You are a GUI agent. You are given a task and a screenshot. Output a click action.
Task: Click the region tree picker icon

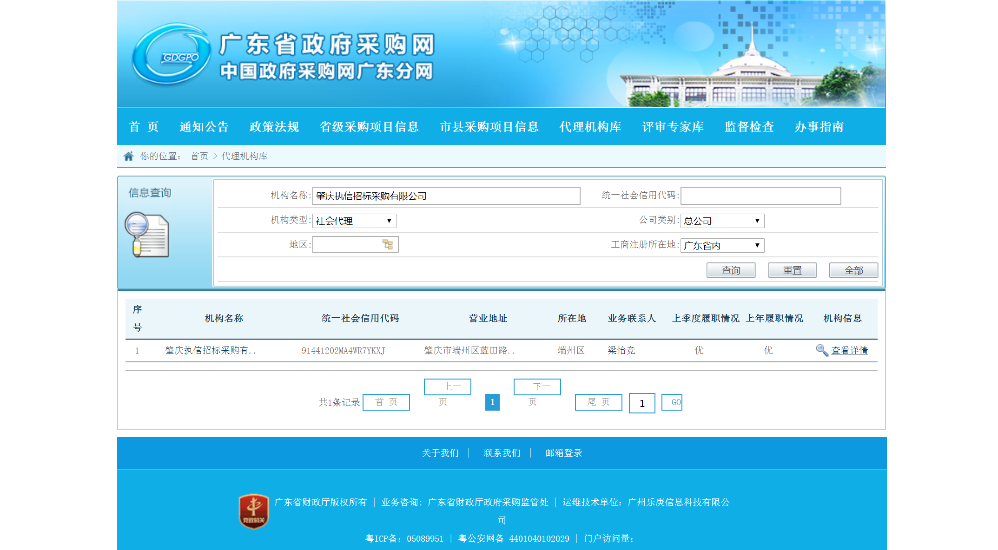click(x=388, y=244)
